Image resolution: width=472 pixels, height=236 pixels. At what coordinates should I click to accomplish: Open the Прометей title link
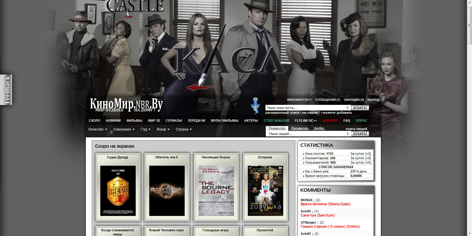pyautogui.click(x=265, y=230)
